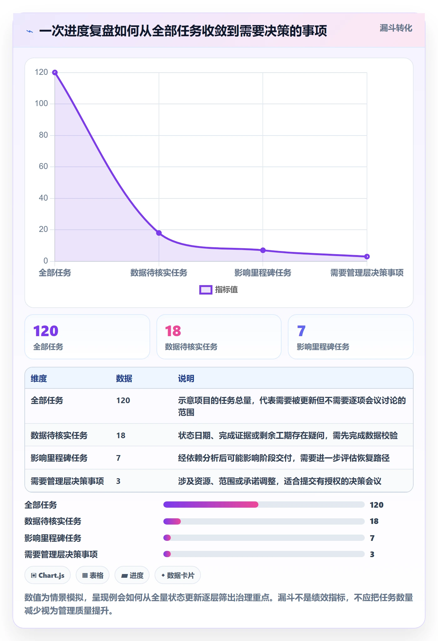
Task: Toggle the 指标值 legend color box
Action: coord(206,290)
